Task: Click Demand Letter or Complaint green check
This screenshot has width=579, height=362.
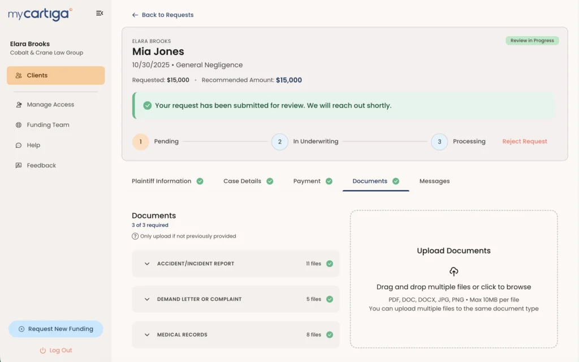Action: [330, 299]
